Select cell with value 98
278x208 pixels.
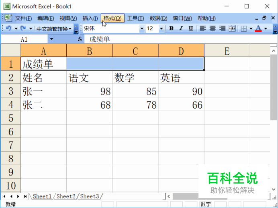pos(89,91)
